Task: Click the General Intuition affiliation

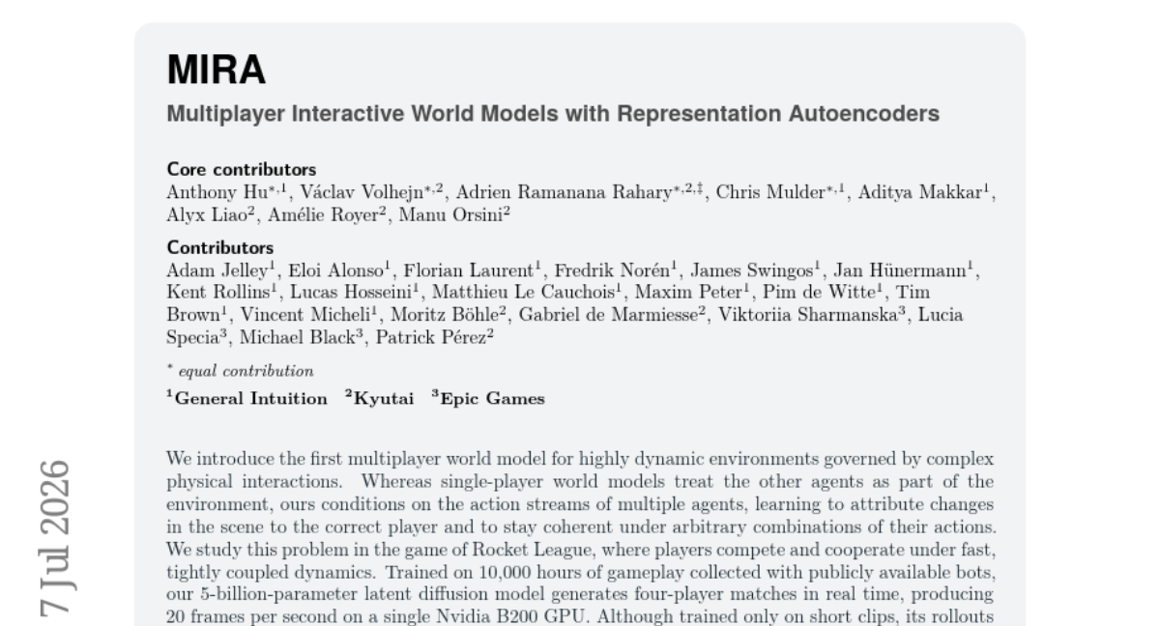Action: pyautogui.click(x=246, y=399)
